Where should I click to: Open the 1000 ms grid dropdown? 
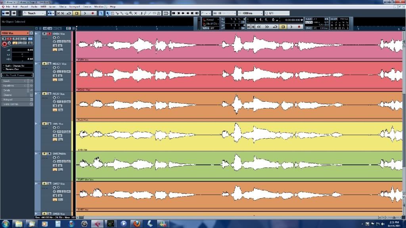[x=250, y=13]
